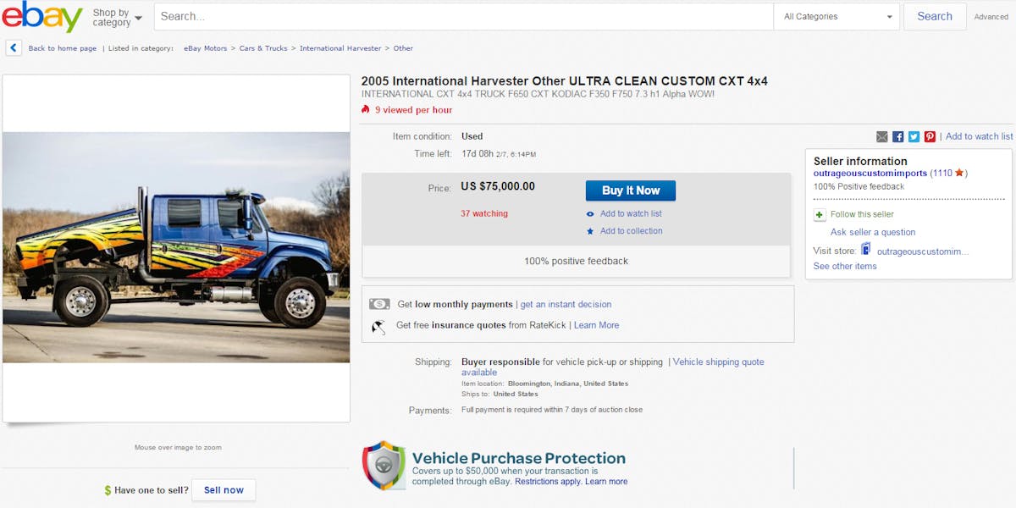Open the All Categories dropdown
The width and height of the screenshot is (1016, 508).
coord(837,17)
